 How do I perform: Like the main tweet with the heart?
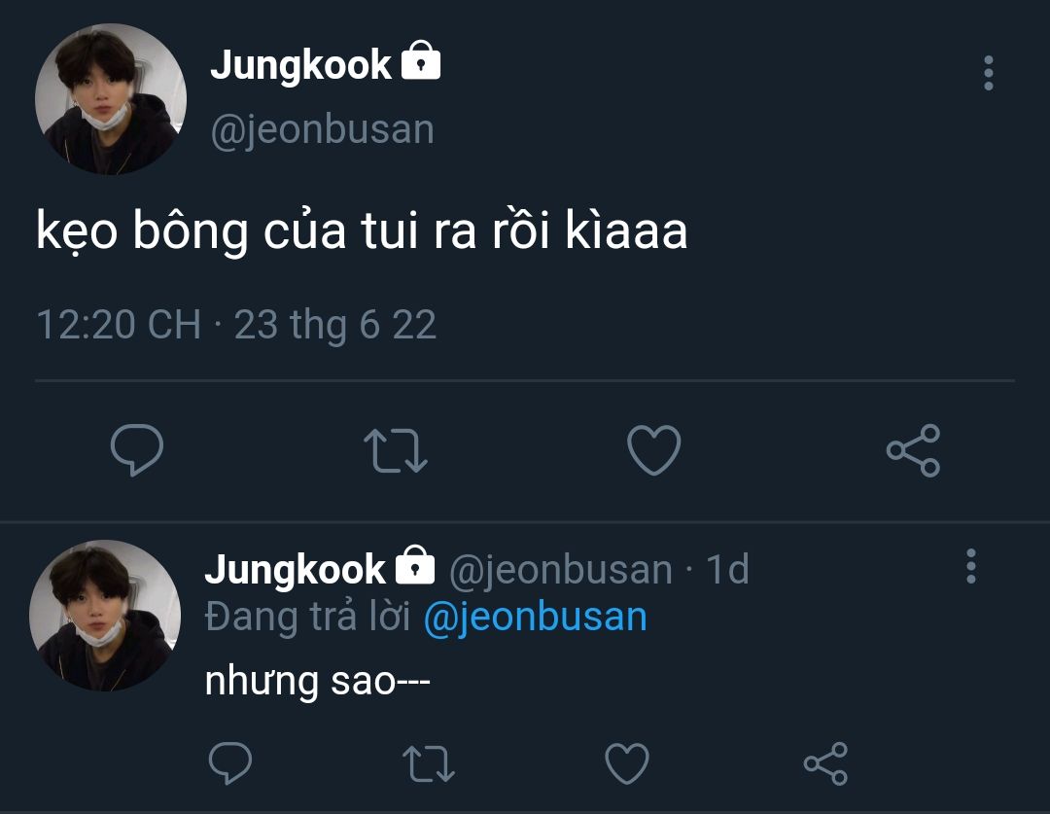point(653,450)
